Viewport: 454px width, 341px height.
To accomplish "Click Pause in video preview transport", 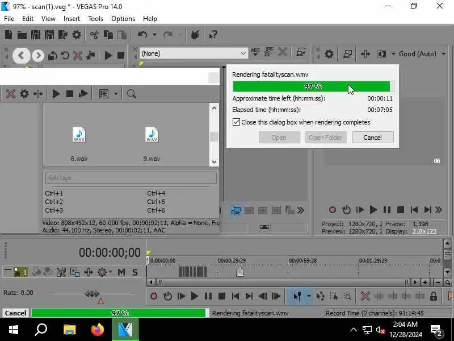I will (x=387, y=210).
